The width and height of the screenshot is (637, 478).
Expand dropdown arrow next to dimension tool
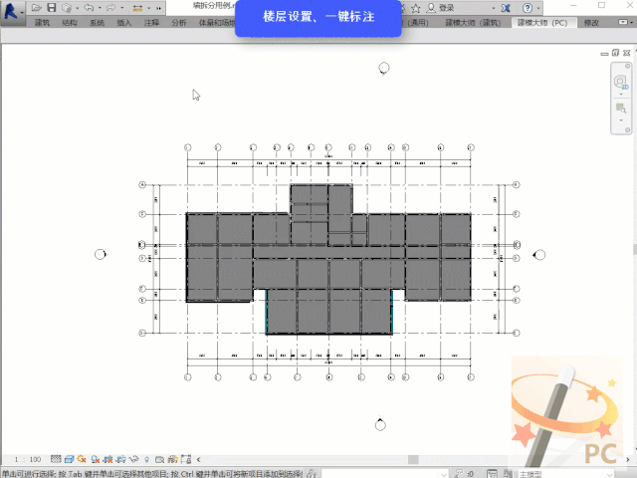(x=148, y=8)
